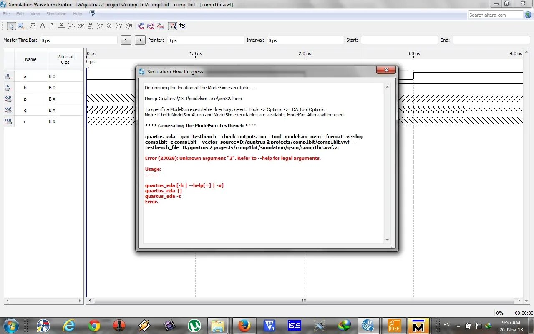Image resolution: width=534 pixels, height=334 pixels.
Task: Select output signal p row
Action: point(44,99)
